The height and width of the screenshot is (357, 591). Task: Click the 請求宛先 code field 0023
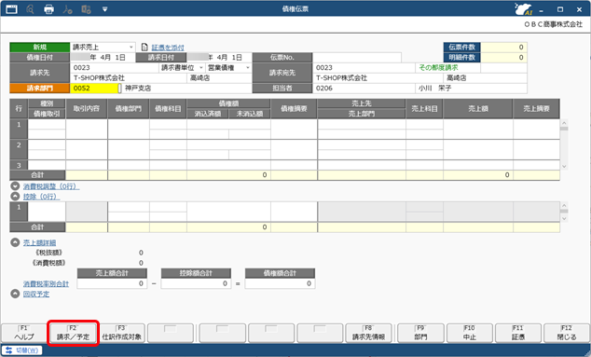(x=364, y=68)
